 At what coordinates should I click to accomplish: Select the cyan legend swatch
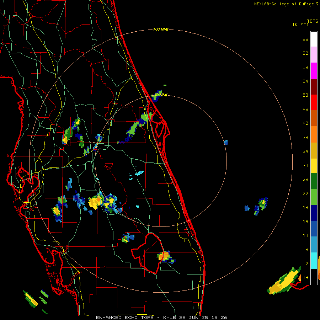314,261
